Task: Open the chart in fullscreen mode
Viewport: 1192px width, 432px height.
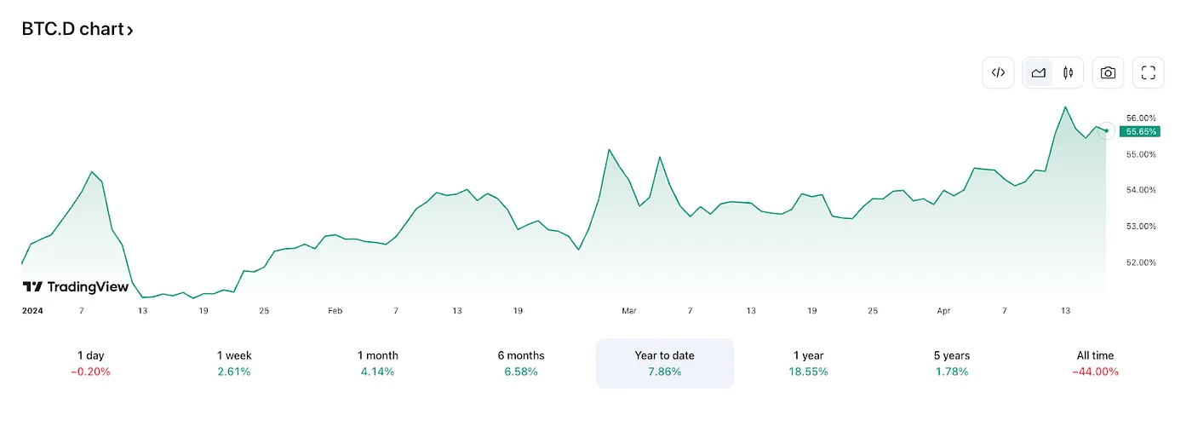Action: (x=1148, y=72)
